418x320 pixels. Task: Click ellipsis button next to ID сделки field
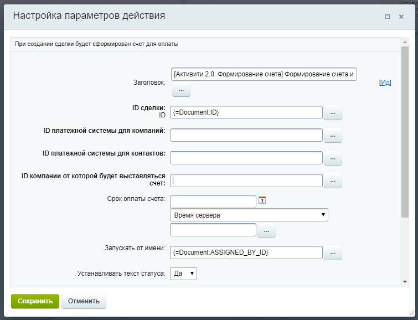coord(333,113)
